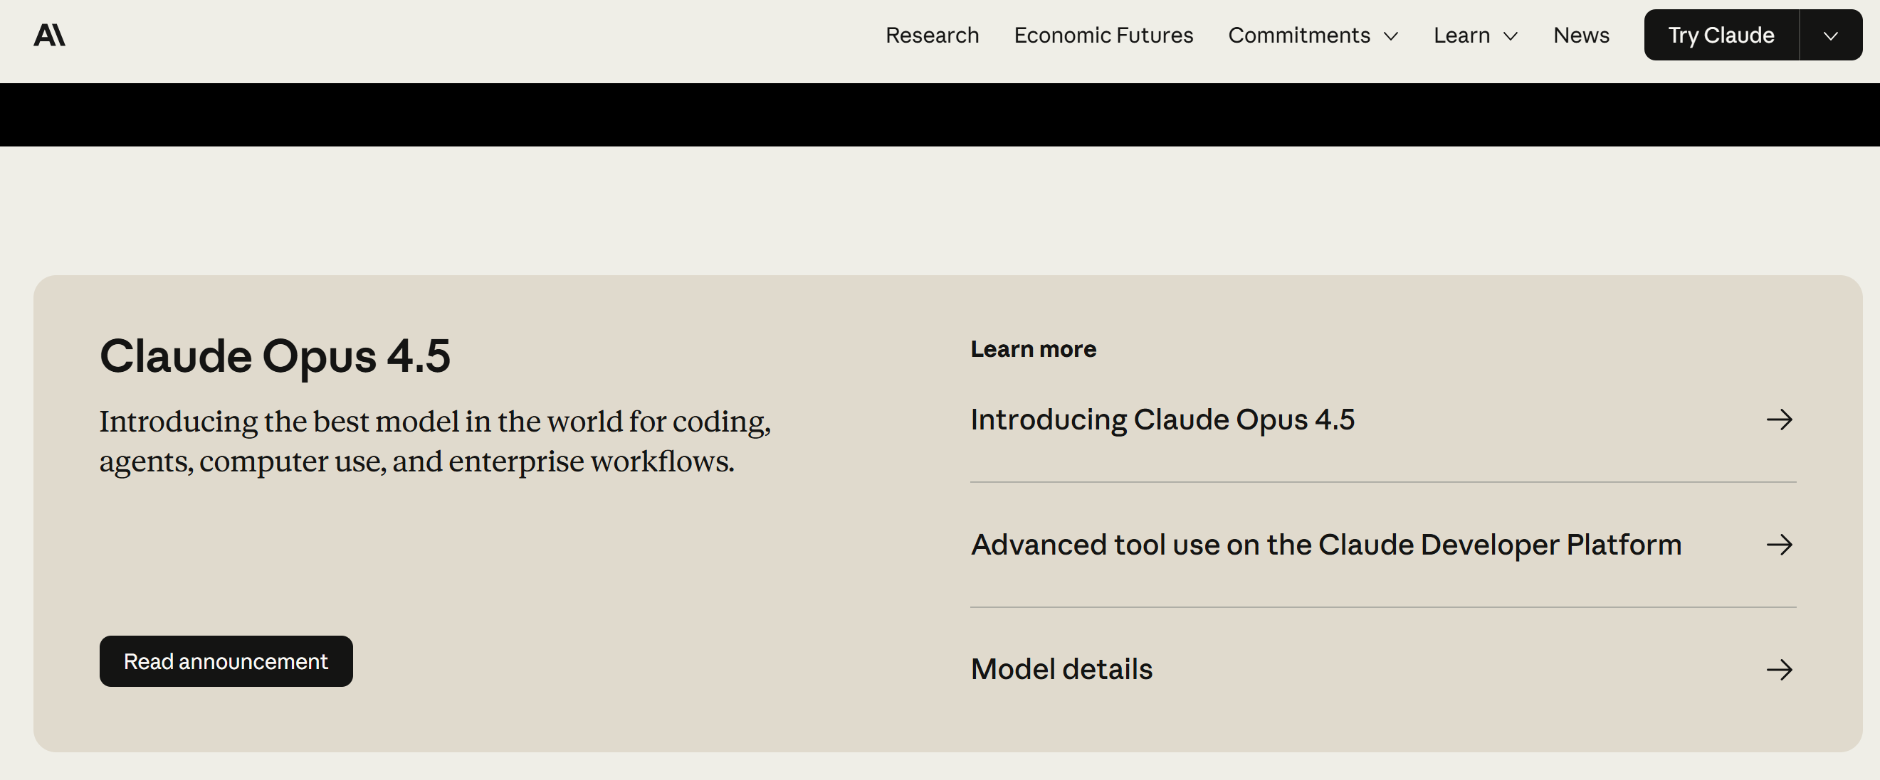This screenshot has width=1880, height=780.
Task: Open Advanced tool use on the Claude Developer Platform
Action: tap(1383, 545)
